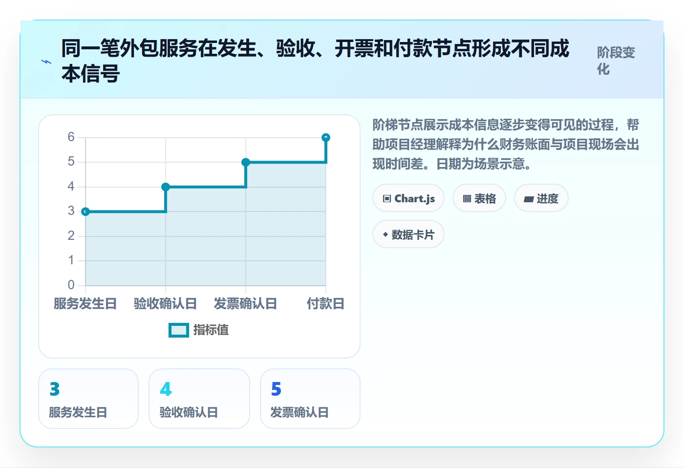The image size is (684, 468).
Task: Select the 进度 tag
Action: click(541, 198)
